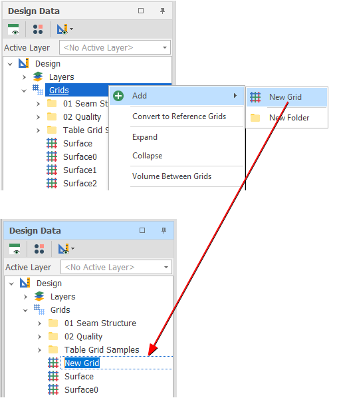337x404 pixels.
Task: Open the Add submenu in context menu
Action: click(176, 96)
